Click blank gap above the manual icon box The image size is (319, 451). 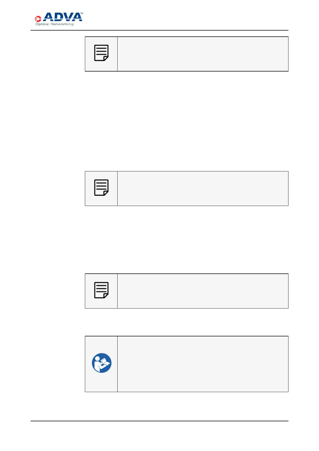(x=186, y=322)
